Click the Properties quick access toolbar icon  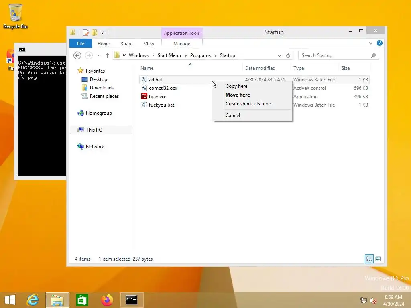[x=86, y=32]
